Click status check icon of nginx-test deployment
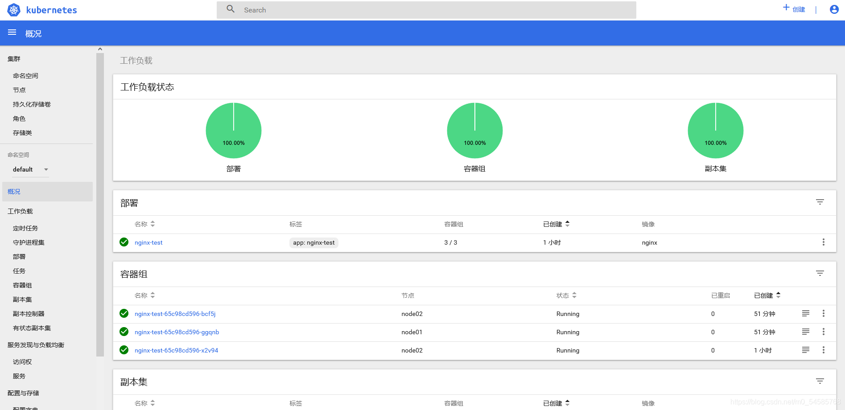This screenshot has width=845, height=410. [x=124, y=242]
